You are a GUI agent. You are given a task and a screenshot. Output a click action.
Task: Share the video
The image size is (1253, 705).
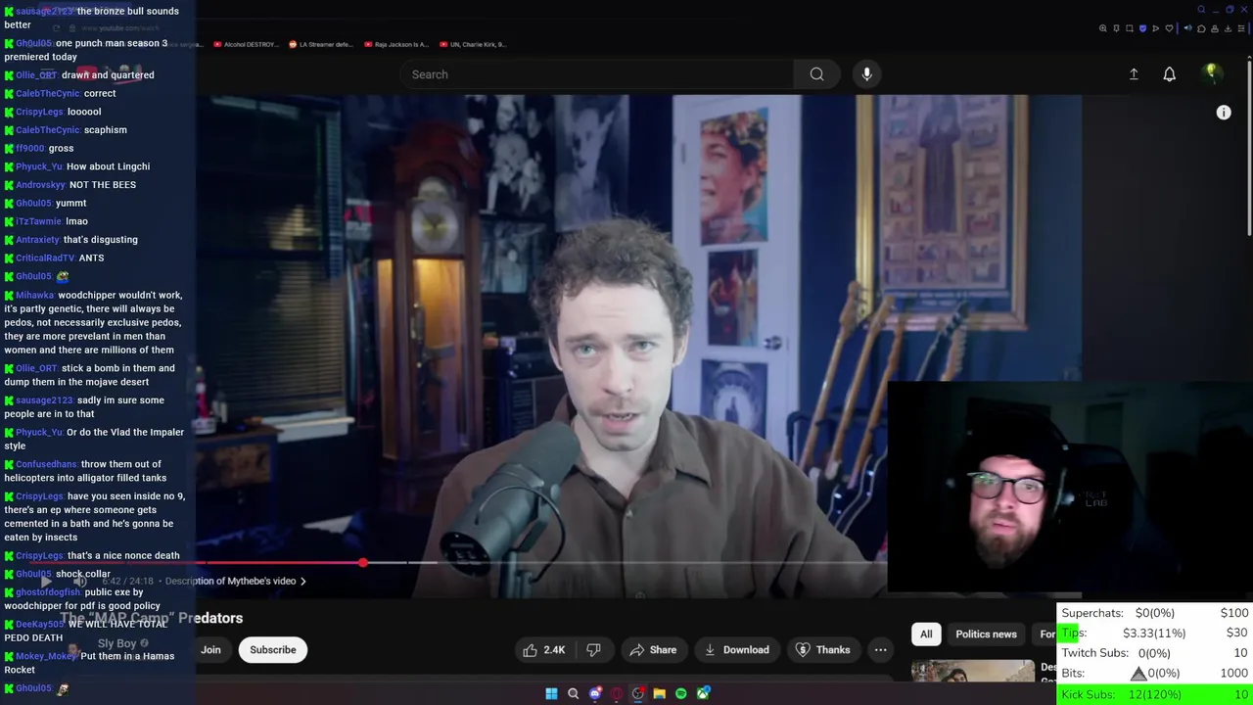653,650
